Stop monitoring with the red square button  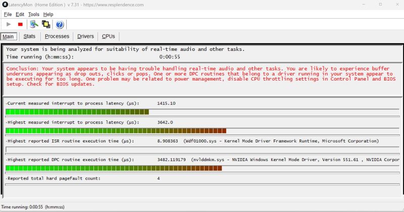pyautogui.click(x=20, y=24)
